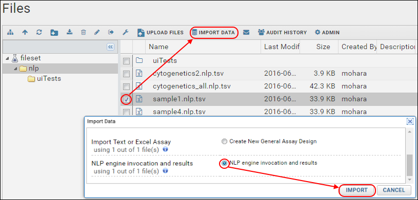Select fileset root in tree
Image resolution: width=418 pixels, height=200 pixels.
click(x=30, y=58)
